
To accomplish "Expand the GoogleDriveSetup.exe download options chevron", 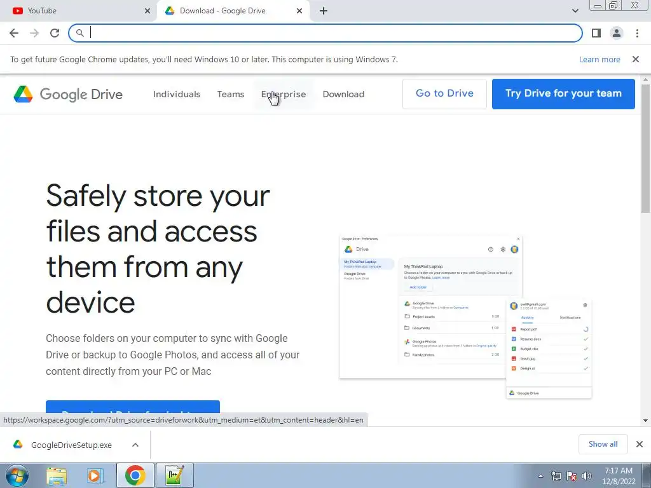I will [135, 445].
